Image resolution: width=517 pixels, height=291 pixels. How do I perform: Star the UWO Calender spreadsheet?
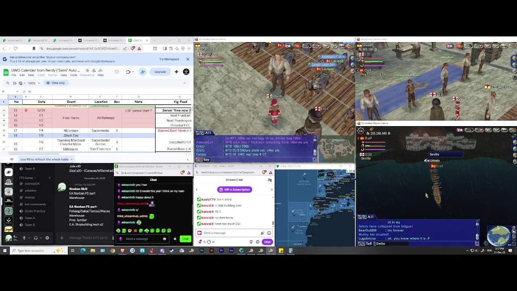[87, 70]
